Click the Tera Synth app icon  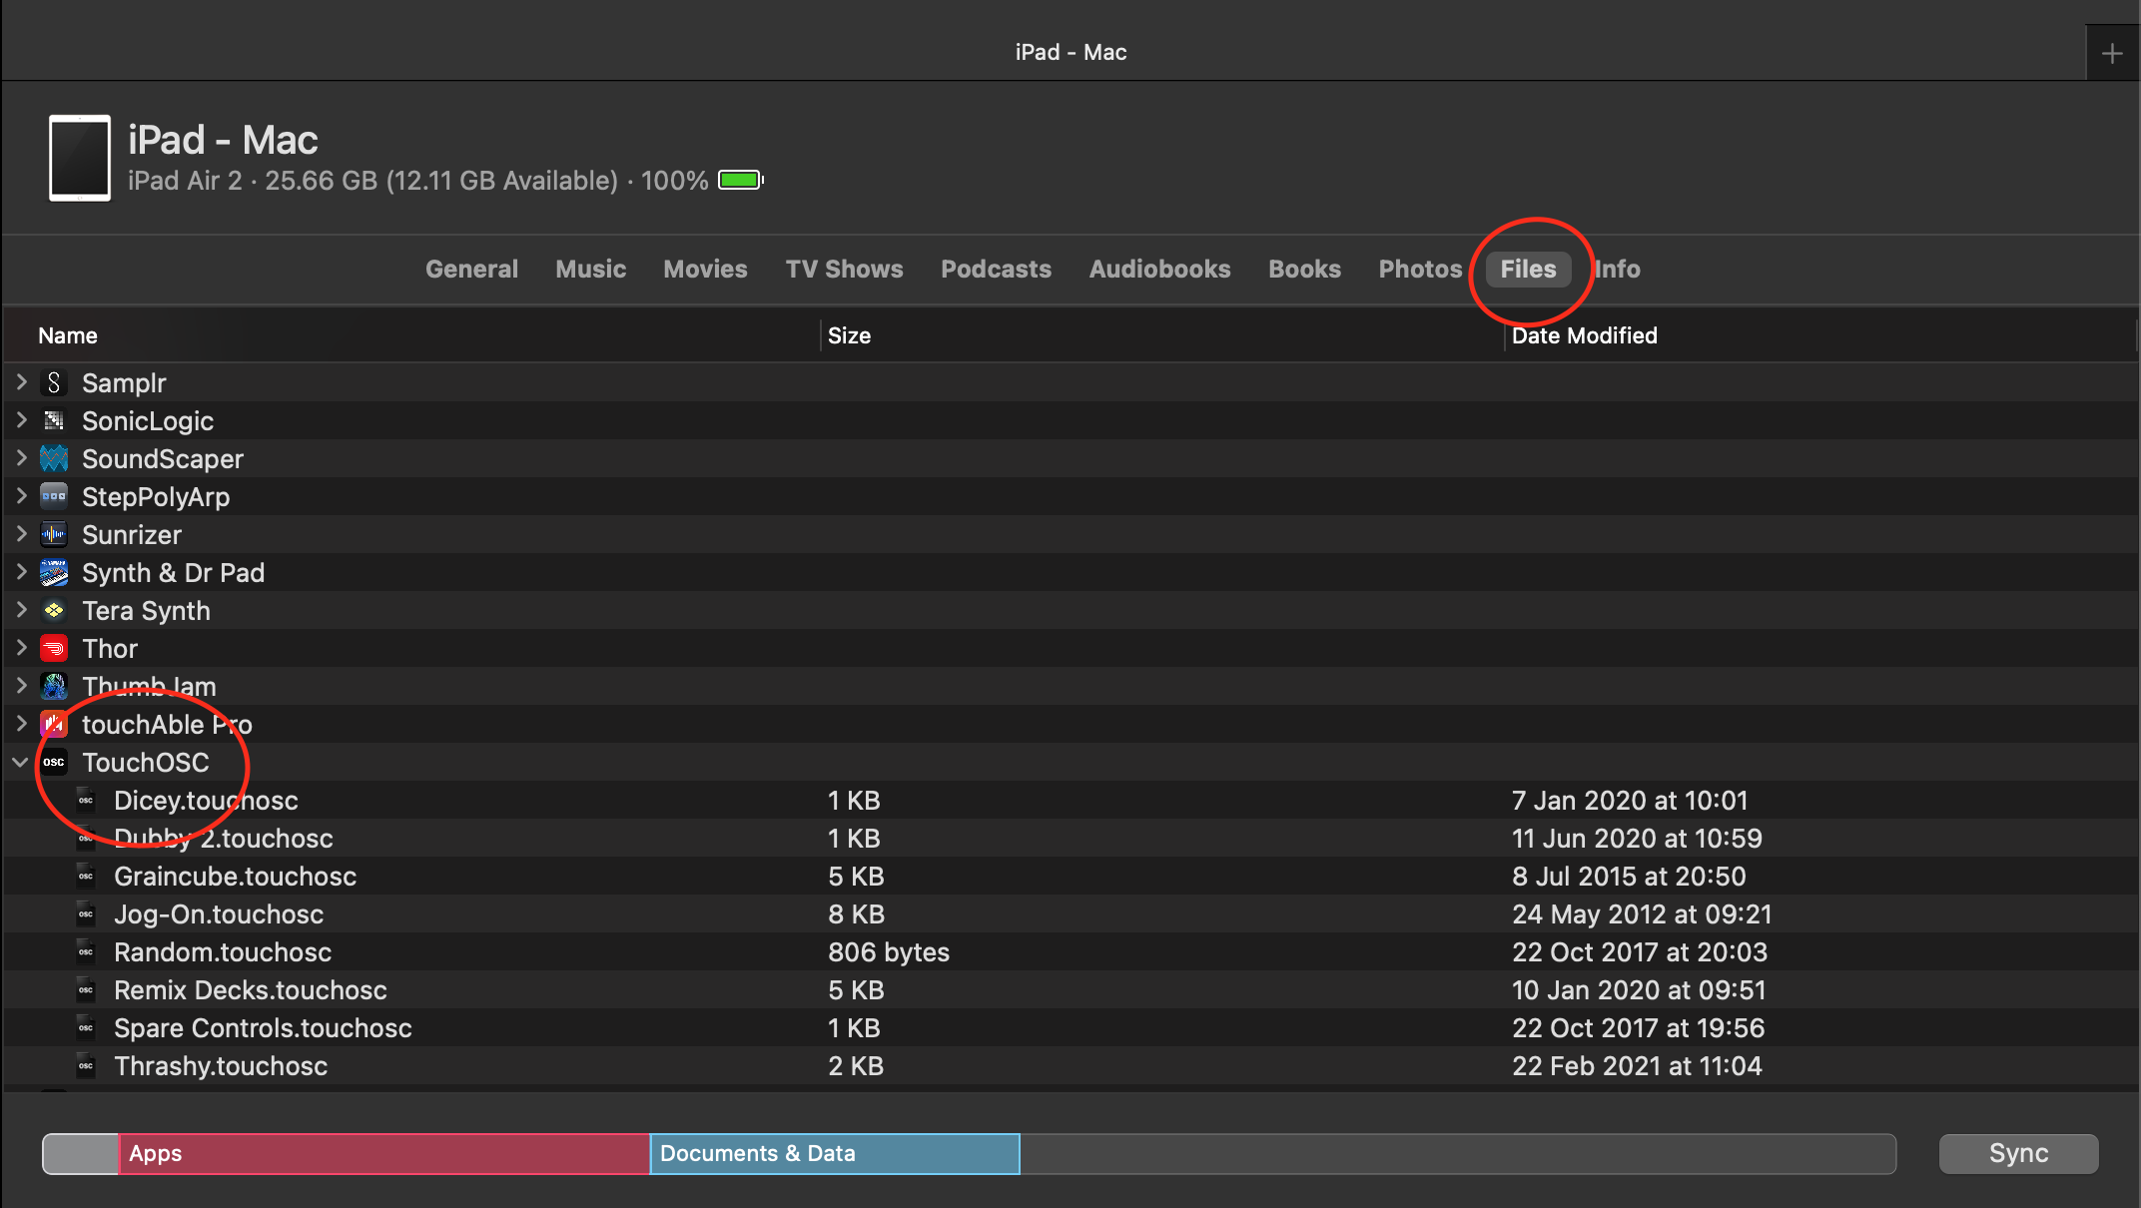tap(54, 611)
